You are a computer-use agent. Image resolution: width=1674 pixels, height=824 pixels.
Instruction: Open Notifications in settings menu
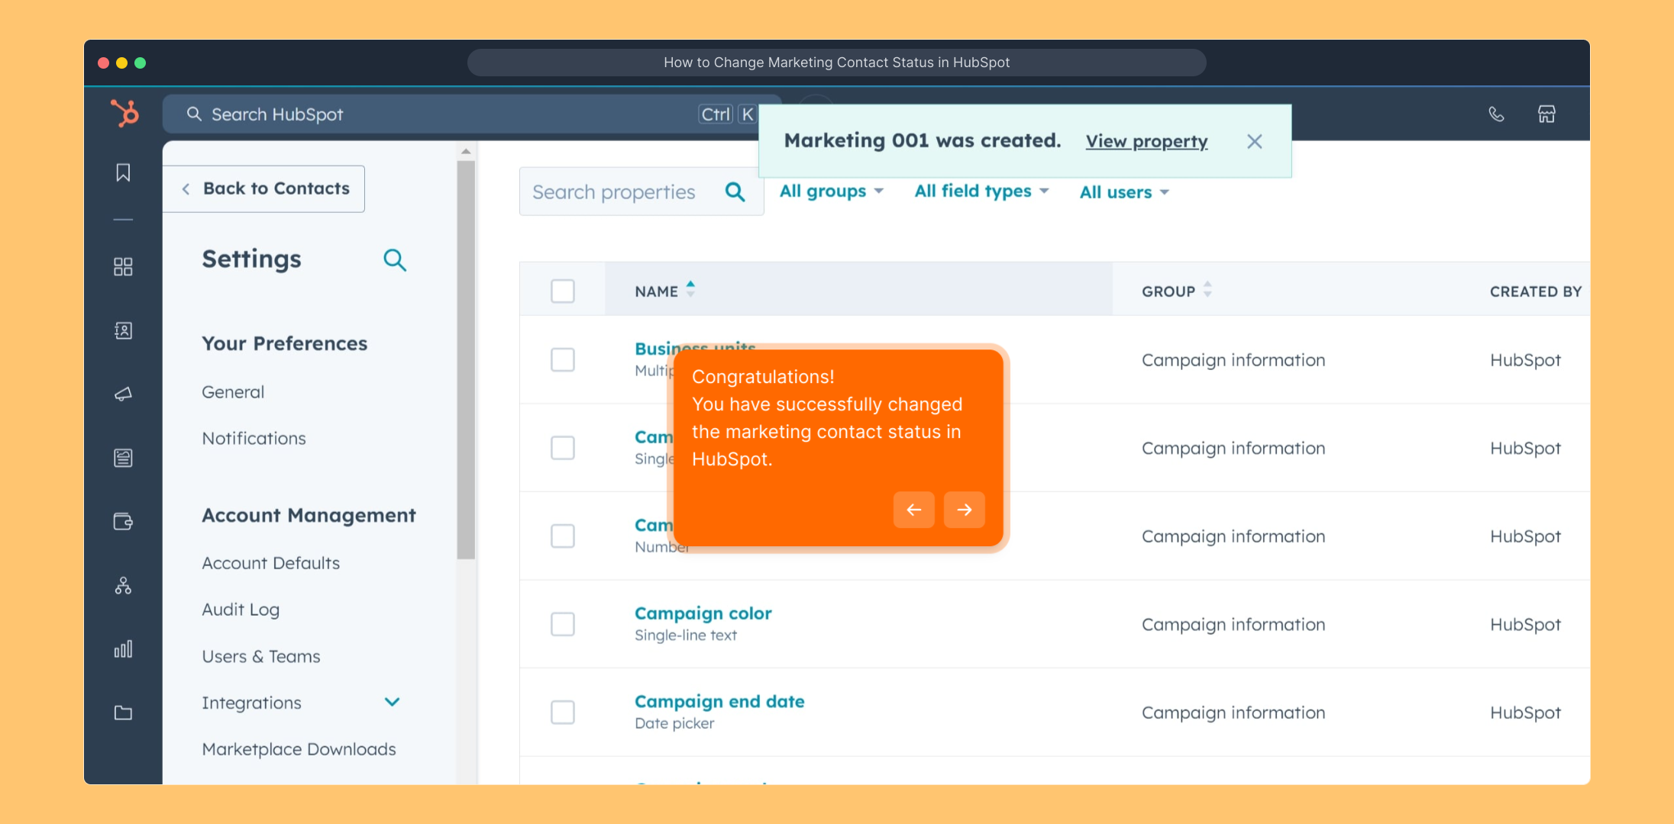pyautogui.click(x=254, y=439)
